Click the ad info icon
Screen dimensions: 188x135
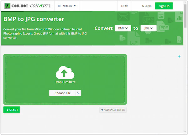pyautogui.click(x=179, y=56)
